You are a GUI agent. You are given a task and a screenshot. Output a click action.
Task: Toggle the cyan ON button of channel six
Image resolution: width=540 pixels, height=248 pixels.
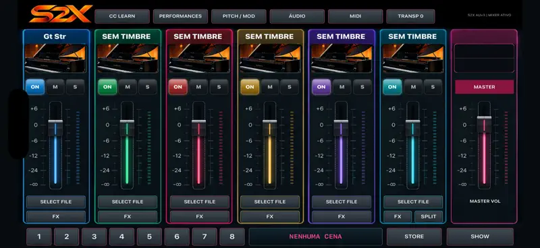point(392,87)
